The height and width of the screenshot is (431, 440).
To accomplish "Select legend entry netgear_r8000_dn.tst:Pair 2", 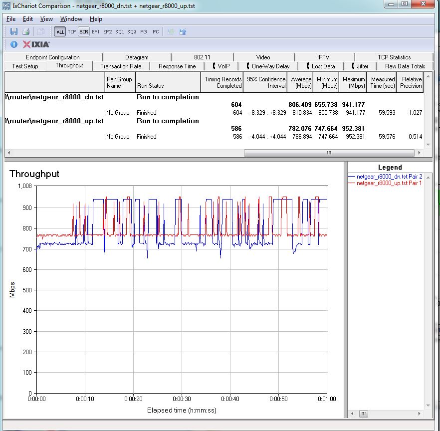I will pos(385,177).
